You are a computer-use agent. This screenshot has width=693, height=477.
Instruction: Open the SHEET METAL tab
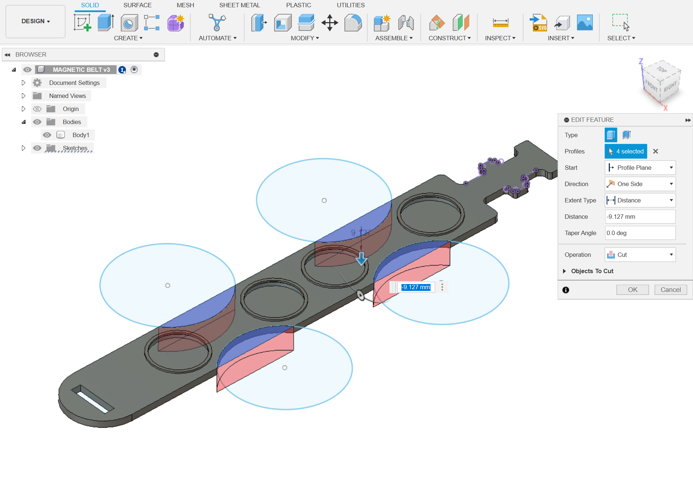pos(240,5)
